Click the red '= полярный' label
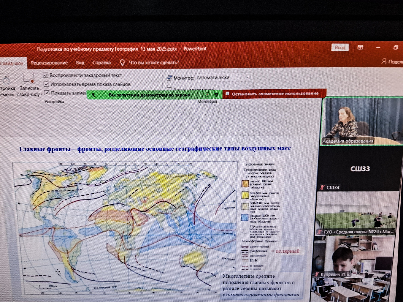 286,251
